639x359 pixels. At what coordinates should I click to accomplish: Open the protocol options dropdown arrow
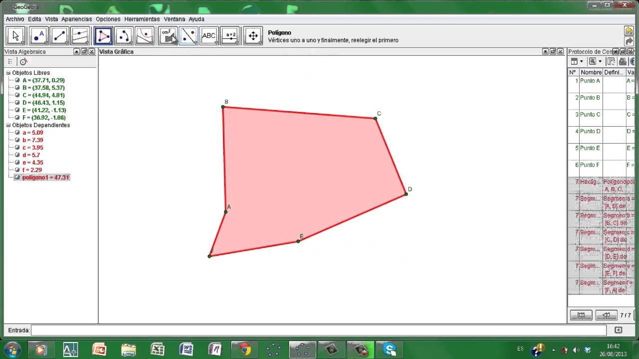click(x=600, y=62)
